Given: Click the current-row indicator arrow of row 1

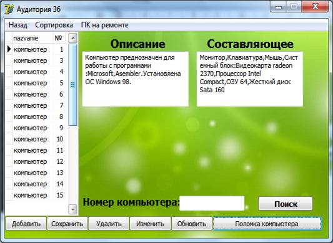Looking at the screenshot, I should [9, 49].
